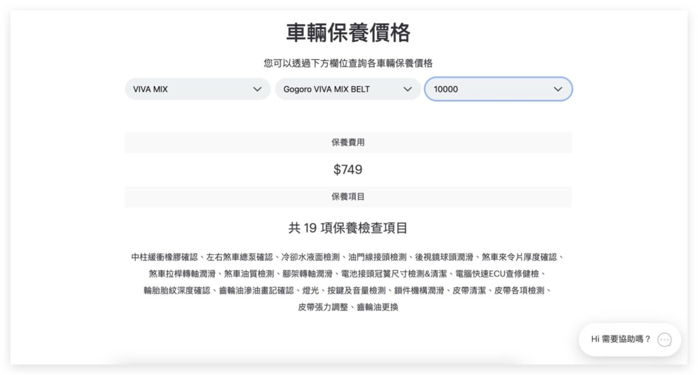The image size is (698, 375).
Task: Open the VIVA MIX series dropdown
Action: tap(197, 90)
